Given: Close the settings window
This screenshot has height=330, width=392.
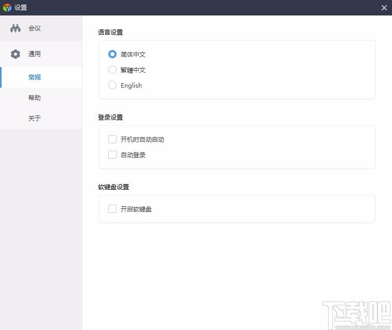Looking at the screenshot, I should [x=384, y=8].
